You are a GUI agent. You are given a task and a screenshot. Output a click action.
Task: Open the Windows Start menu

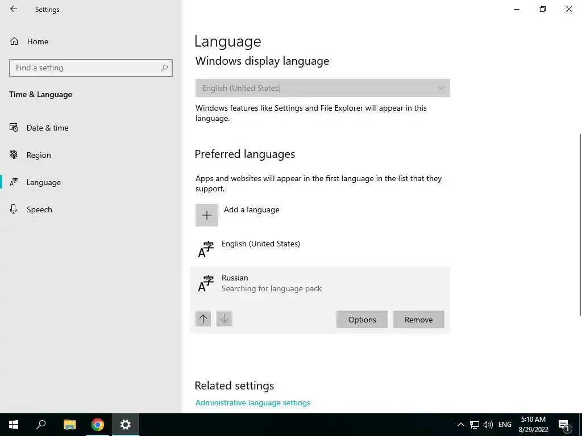coord(14,425)
